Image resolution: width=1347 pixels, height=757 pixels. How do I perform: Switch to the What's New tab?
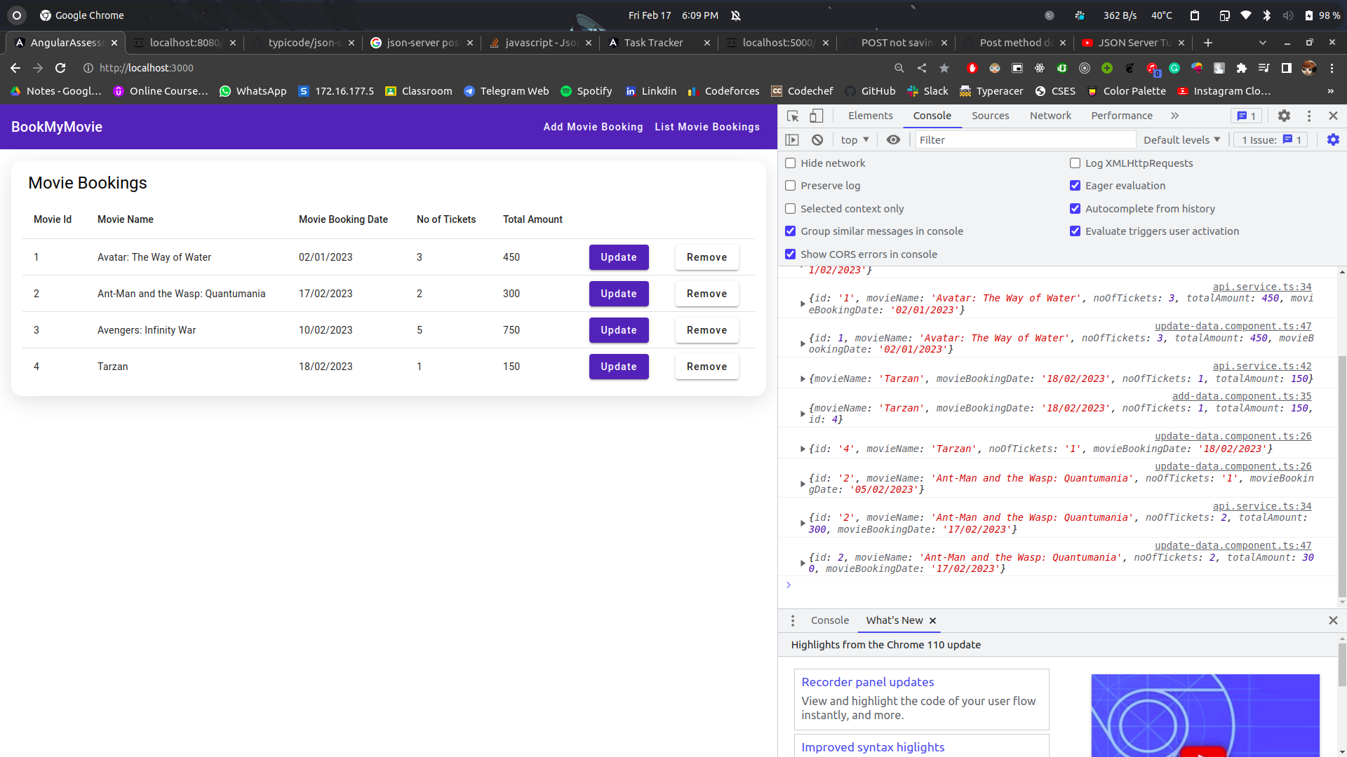pos(894,620)
